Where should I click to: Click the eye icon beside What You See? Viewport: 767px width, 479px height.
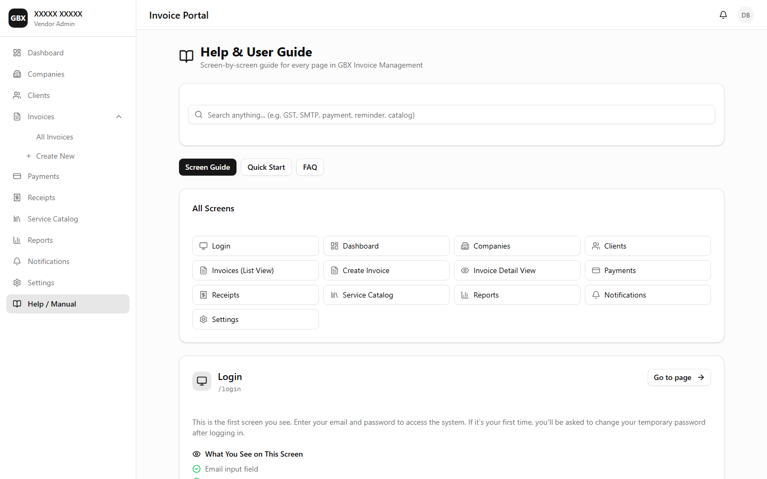pos(197,454)
